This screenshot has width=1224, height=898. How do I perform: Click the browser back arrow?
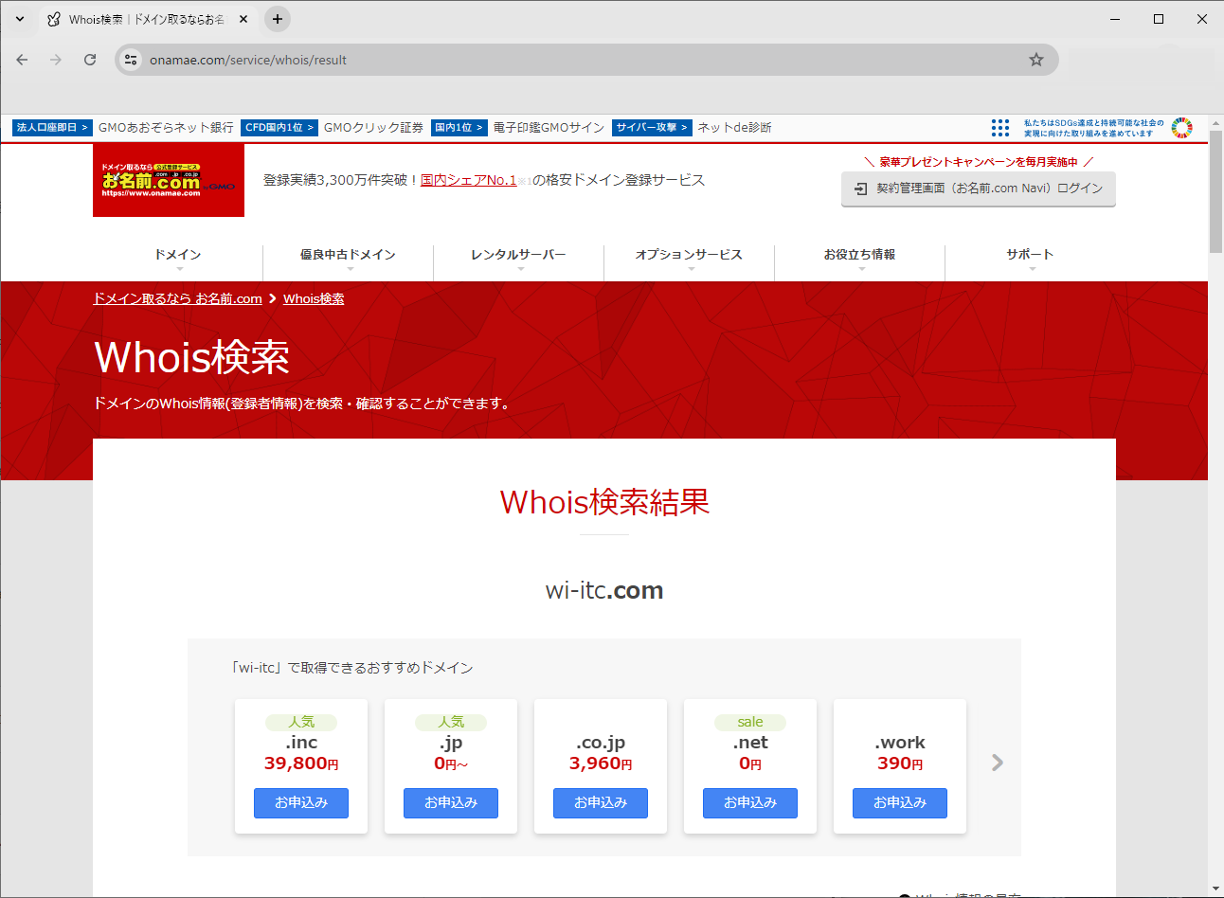[x=22, y=60]
